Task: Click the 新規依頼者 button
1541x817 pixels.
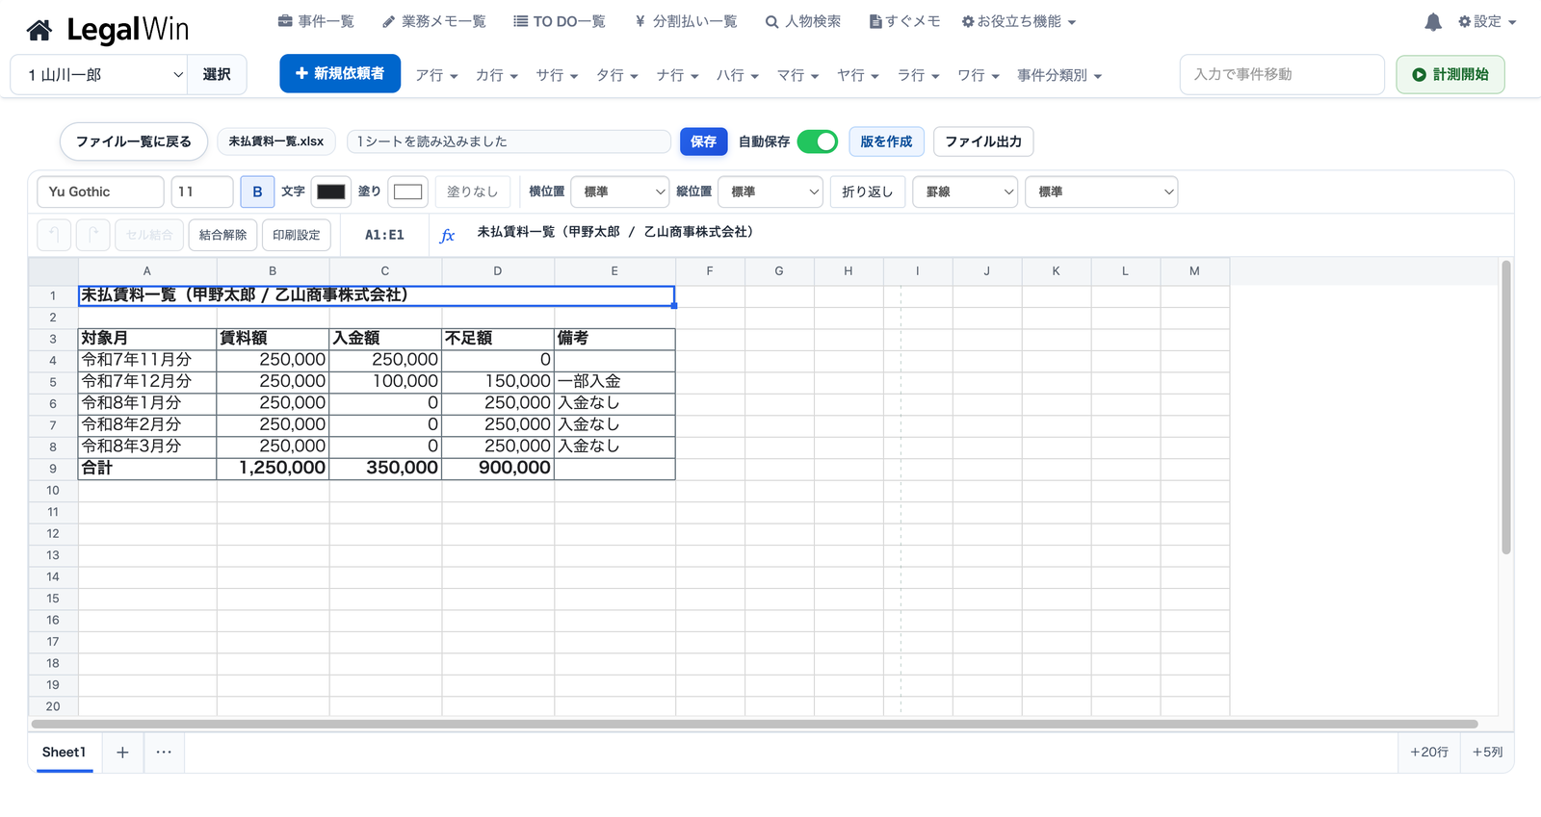Action: [x=340, y=73]
